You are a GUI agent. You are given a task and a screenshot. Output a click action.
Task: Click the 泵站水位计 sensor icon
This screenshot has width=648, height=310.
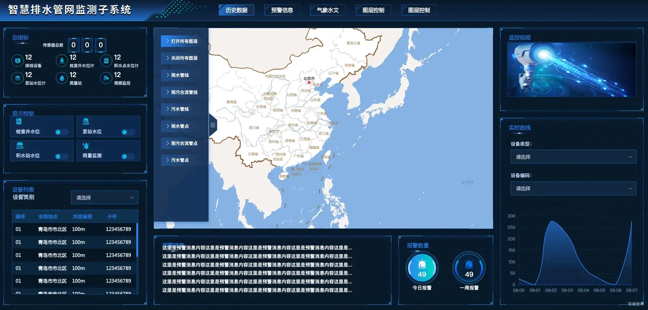click(x=17, y=78)
